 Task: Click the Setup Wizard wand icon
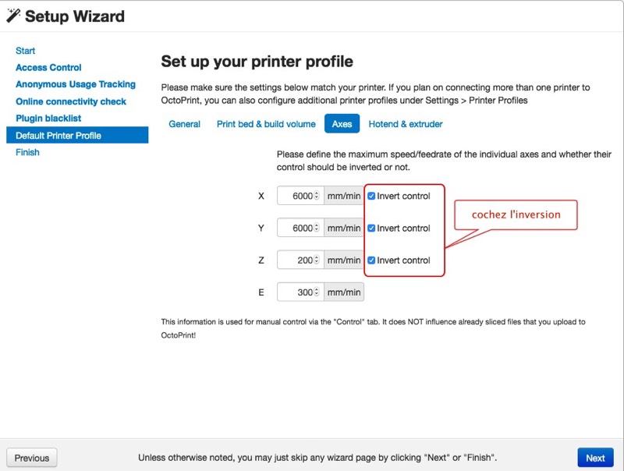point(13,15)
